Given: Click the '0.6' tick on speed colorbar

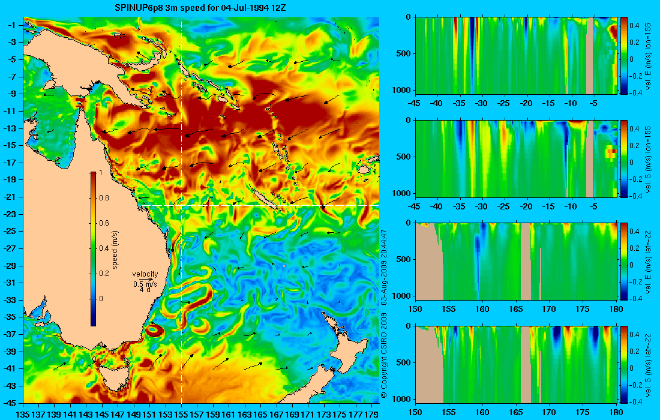Looking at the screenshot, I should click(x=104, y=223).
